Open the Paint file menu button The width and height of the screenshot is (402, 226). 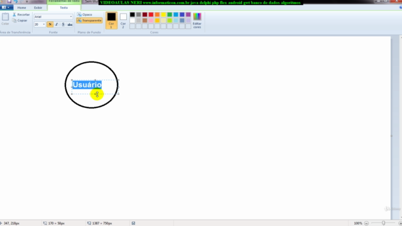point(6,8)
